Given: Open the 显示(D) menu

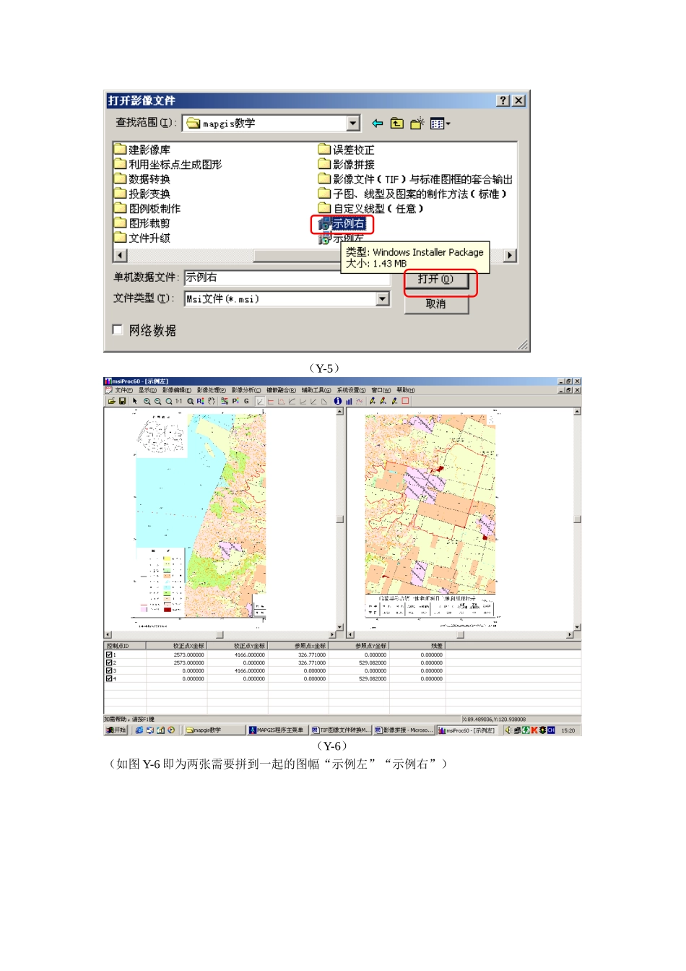Looking at the screenshot, I should pos(147,390).
